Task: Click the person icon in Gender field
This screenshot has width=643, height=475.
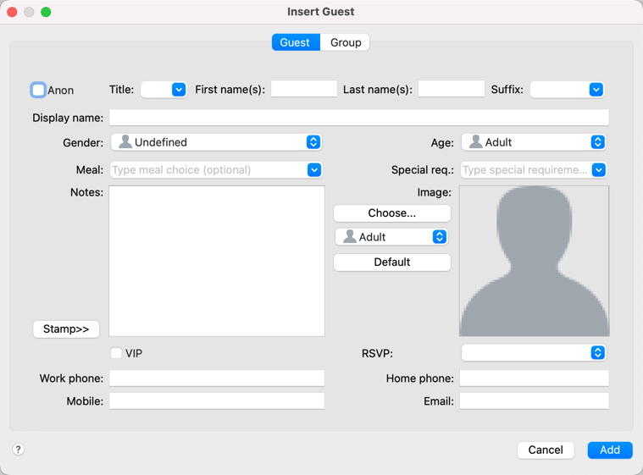Action: click(x=125, y=142)
